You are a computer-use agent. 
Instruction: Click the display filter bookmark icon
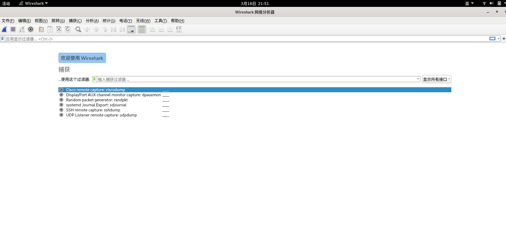pos(3,39)
